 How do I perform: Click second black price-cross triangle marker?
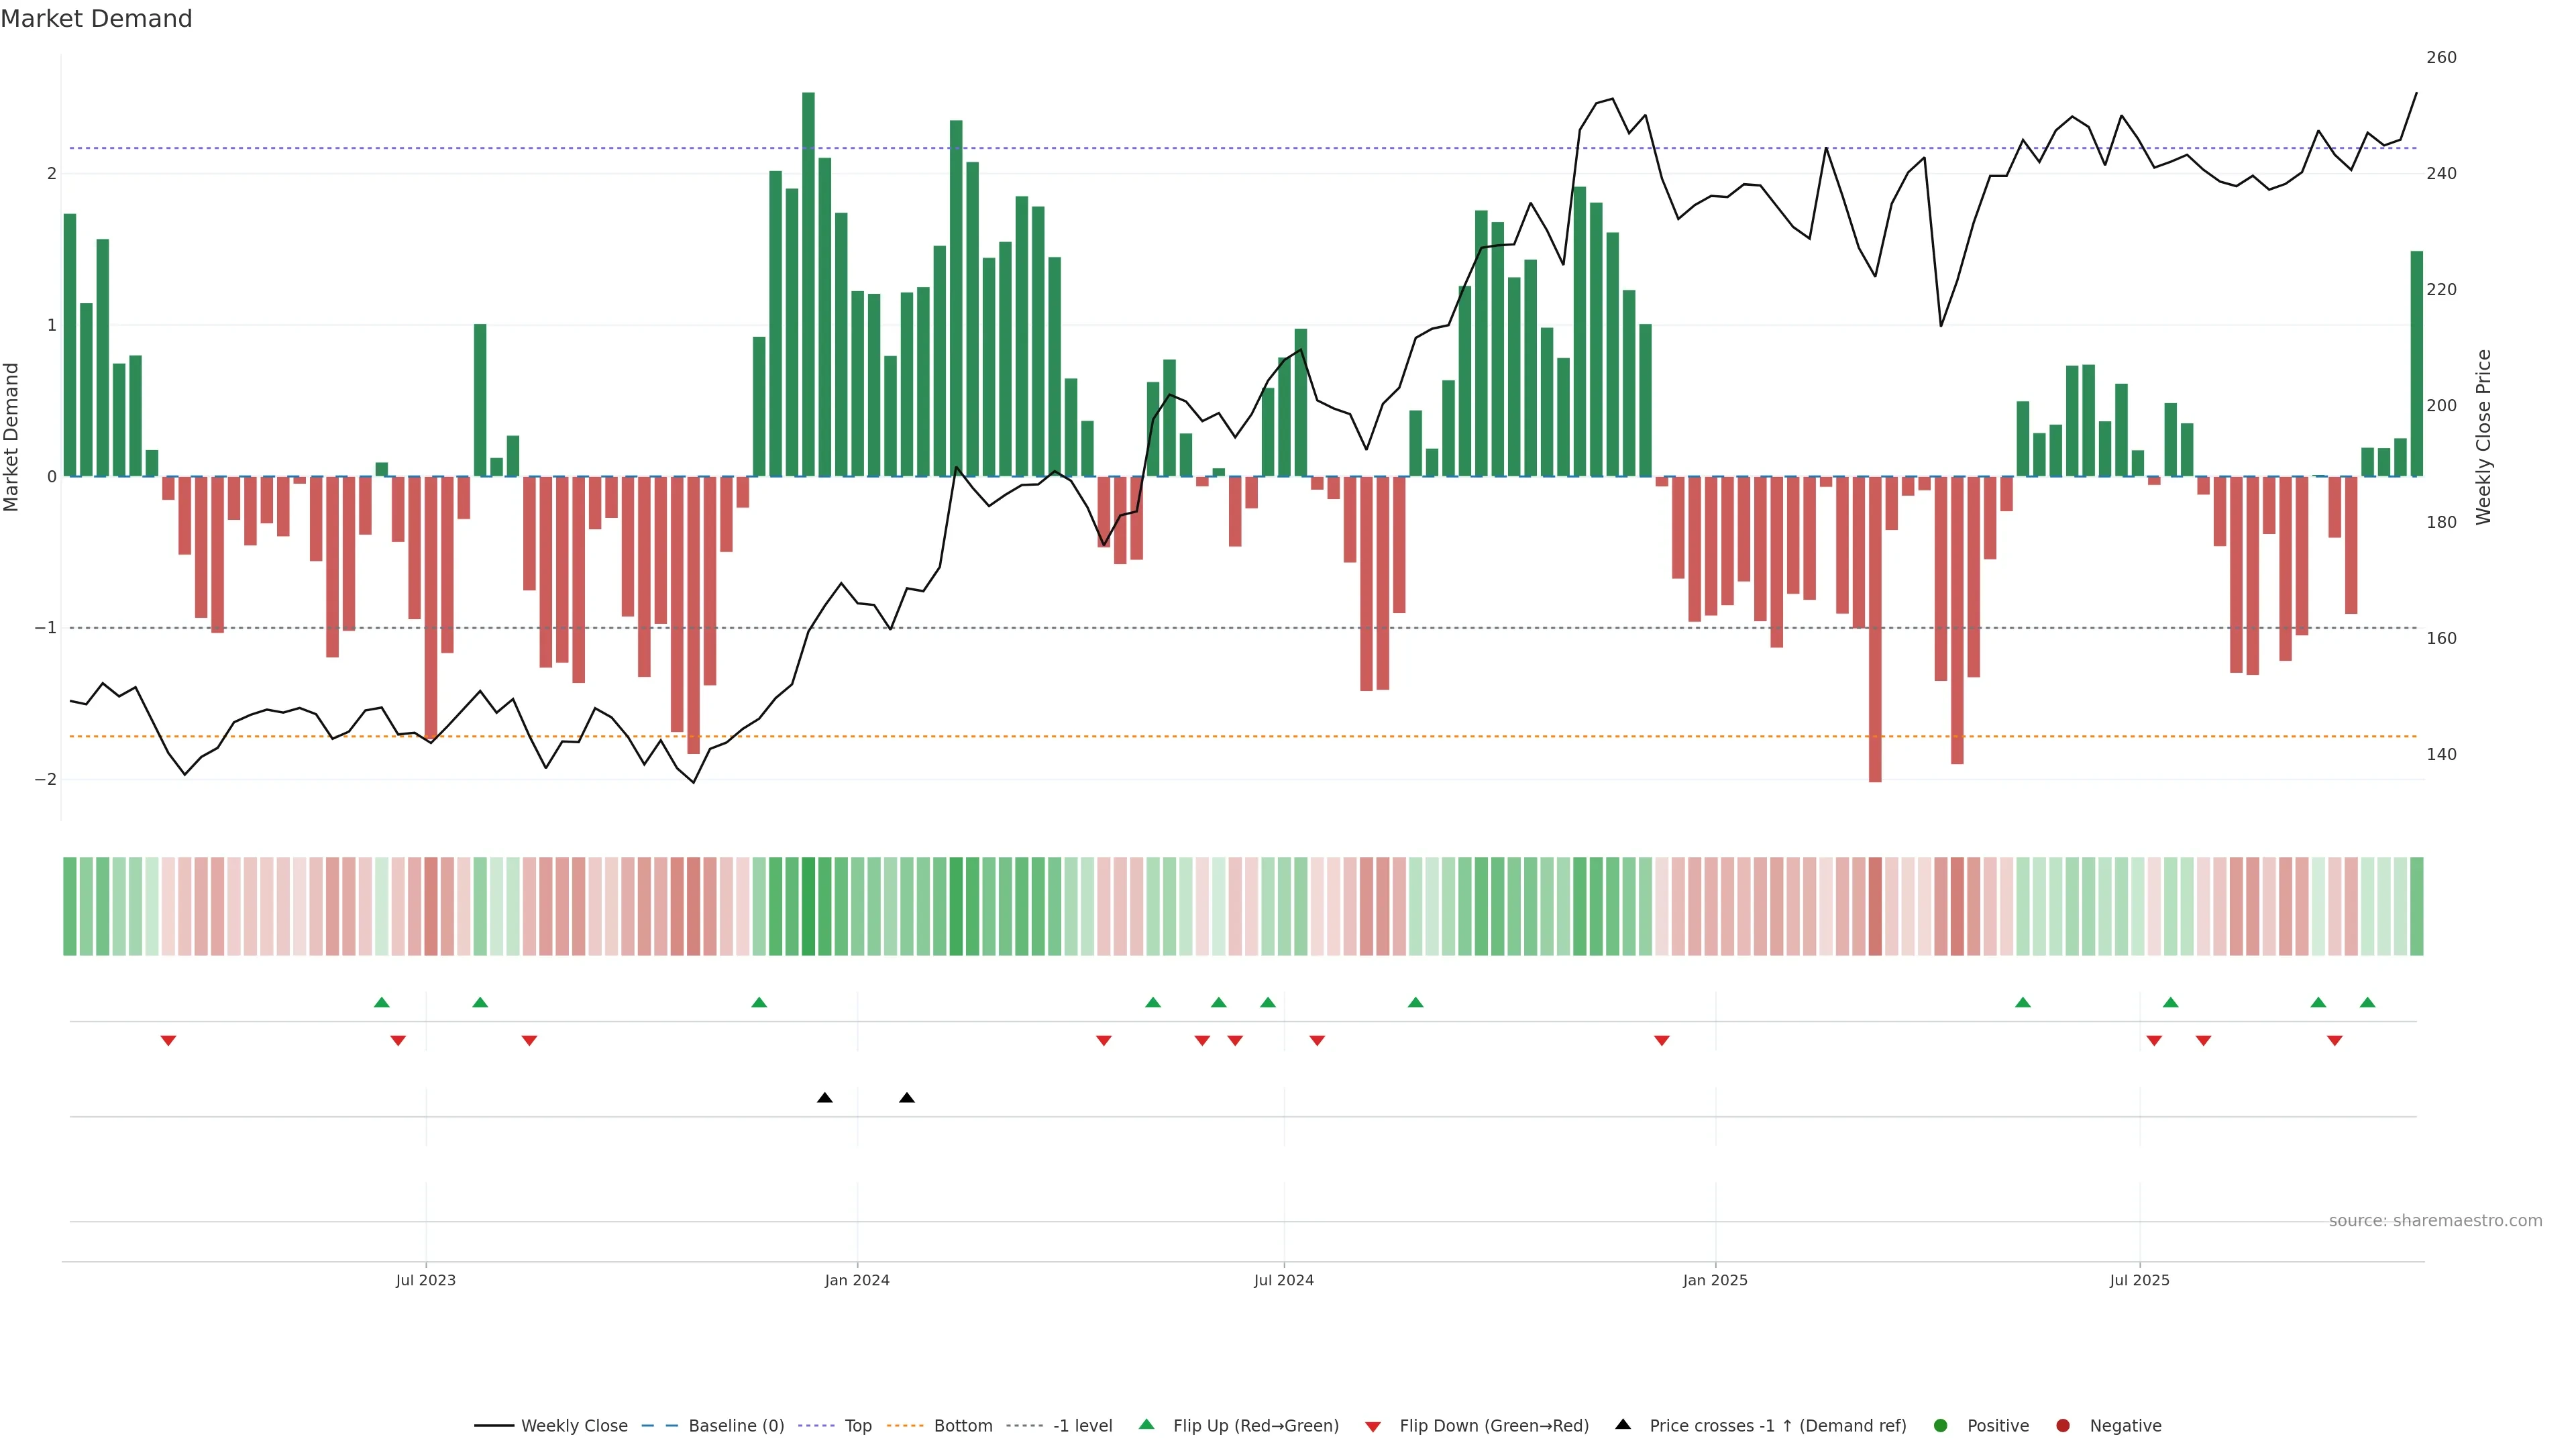(906, 1098)
